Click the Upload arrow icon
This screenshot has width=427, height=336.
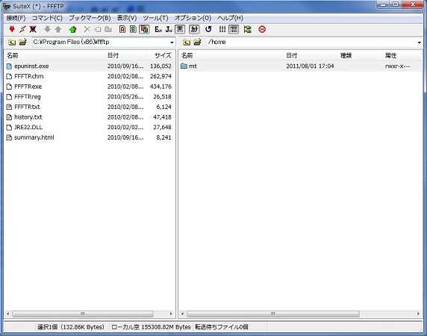point(58,29)
